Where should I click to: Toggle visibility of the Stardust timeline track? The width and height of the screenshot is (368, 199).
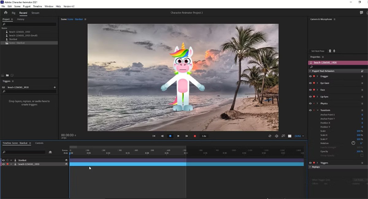coord(3,160)
